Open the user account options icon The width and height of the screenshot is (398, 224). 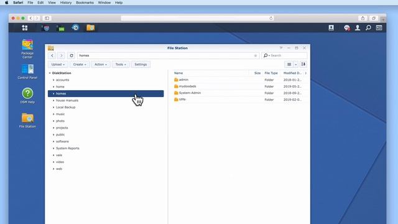coord(358,27)
